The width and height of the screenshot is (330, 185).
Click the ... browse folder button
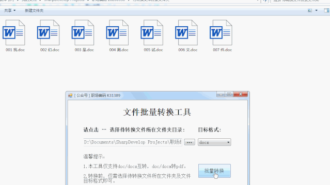(x=190, y=142)
